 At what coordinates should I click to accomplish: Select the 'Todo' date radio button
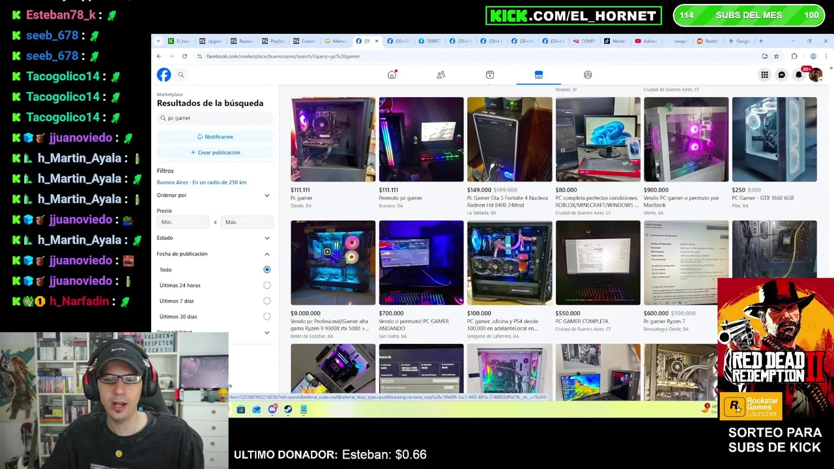(x=266, y=270)
